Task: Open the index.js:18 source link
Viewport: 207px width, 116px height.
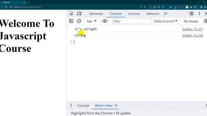Action: 192,35
